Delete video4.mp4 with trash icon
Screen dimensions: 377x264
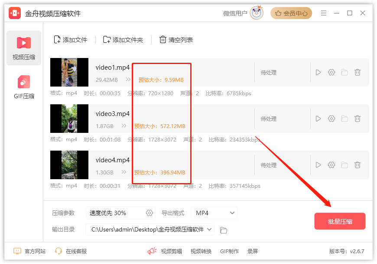coord(357,165)
